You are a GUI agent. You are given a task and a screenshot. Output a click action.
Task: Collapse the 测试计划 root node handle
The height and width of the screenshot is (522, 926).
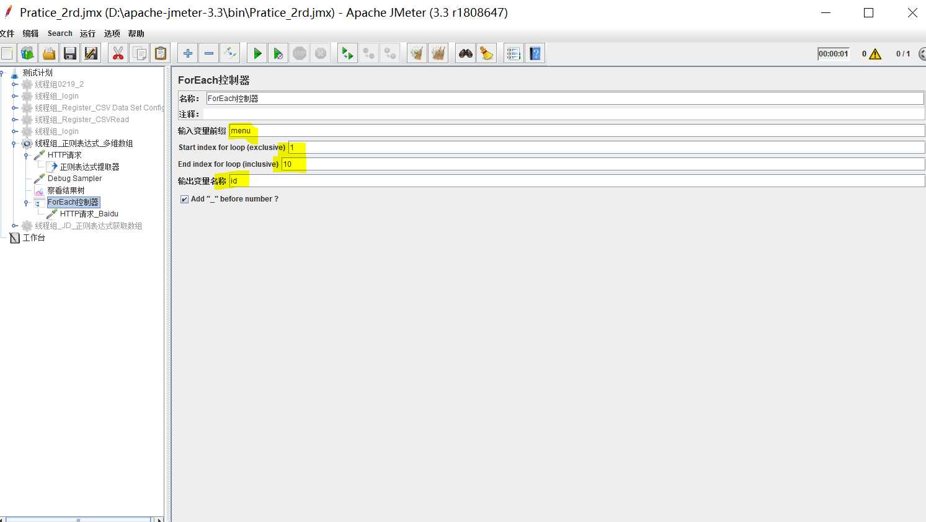pos(2,73)
